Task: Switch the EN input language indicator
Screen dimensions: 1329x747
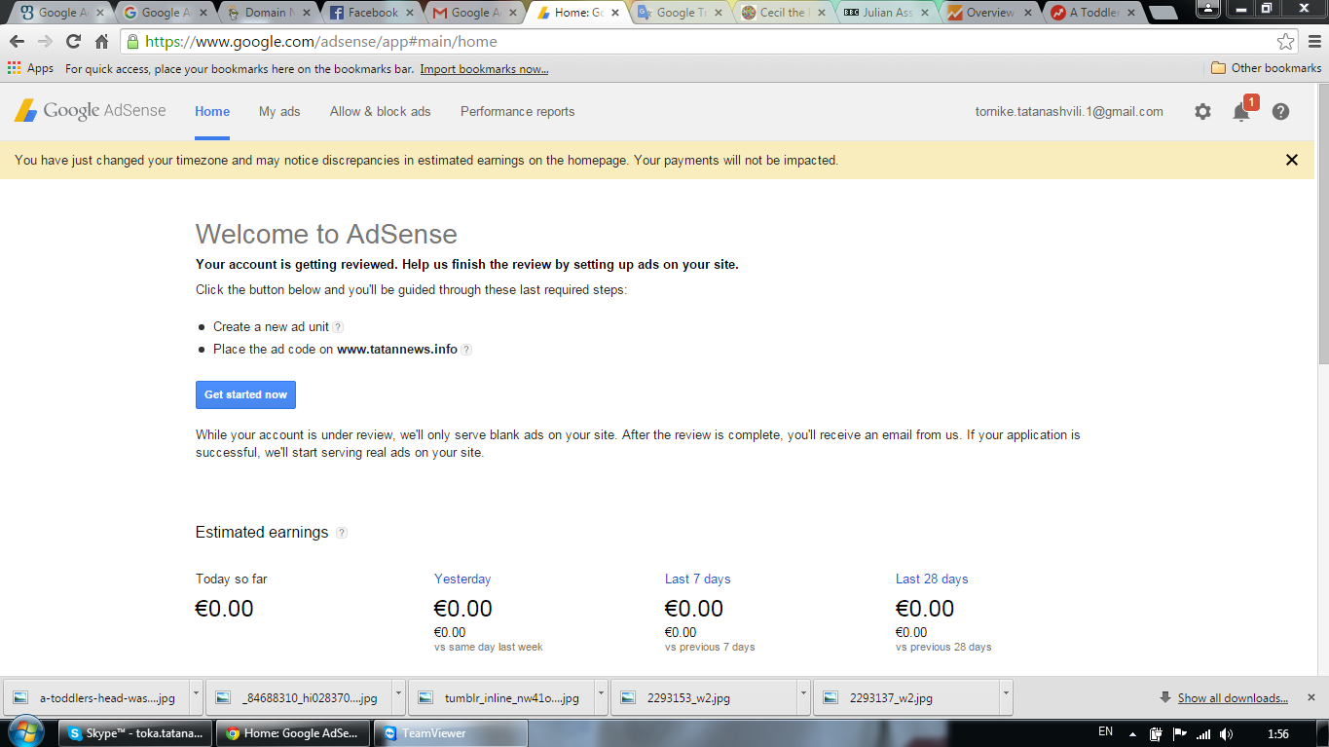Action: tap(1105, 731)
